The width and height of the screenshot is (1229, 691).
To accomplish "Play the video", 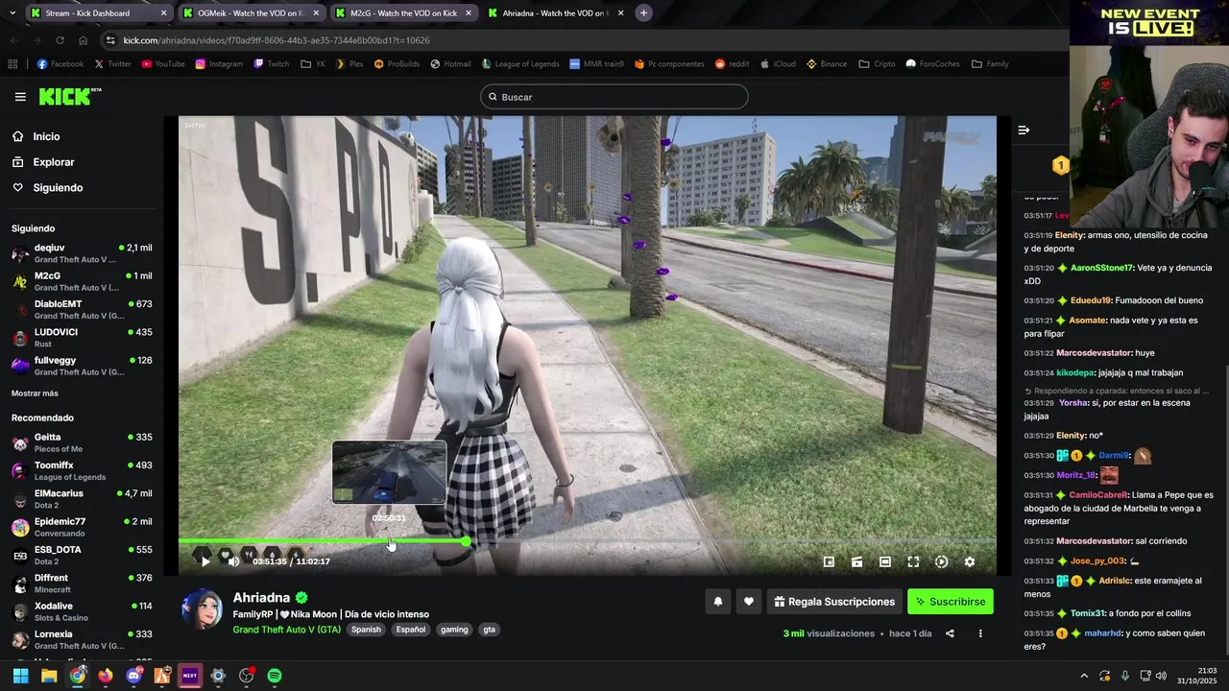I will pyautogui.click(x=205, y=561).
